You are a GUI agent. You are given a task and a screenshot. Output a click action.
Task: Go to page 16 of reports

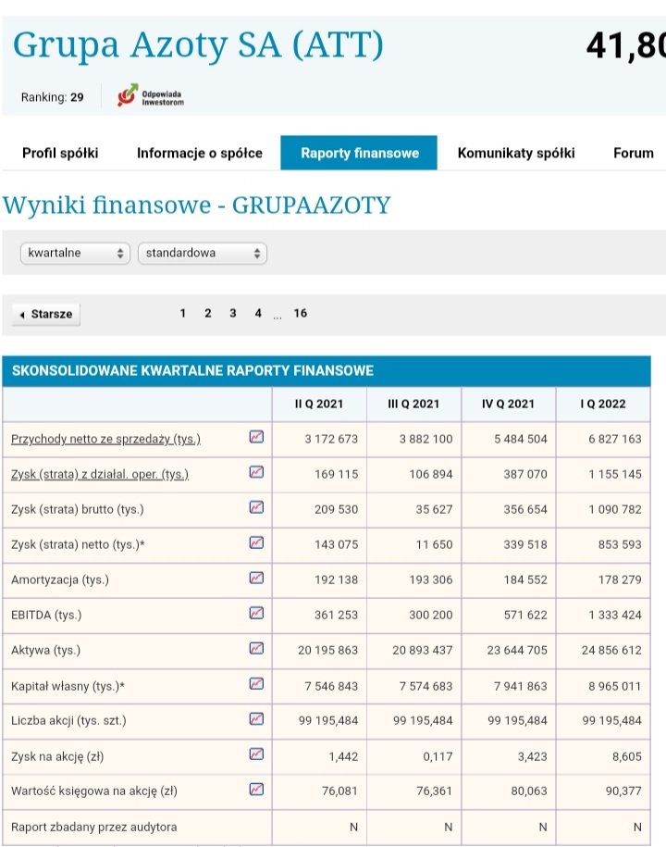[x=300, y=313]
